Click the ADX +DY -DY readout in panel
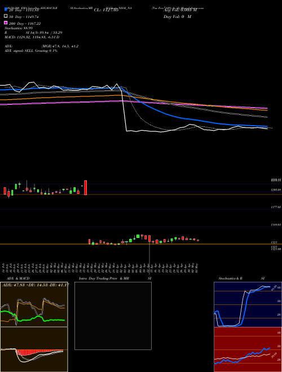282x372 pixels. click(x=36, y=285)
